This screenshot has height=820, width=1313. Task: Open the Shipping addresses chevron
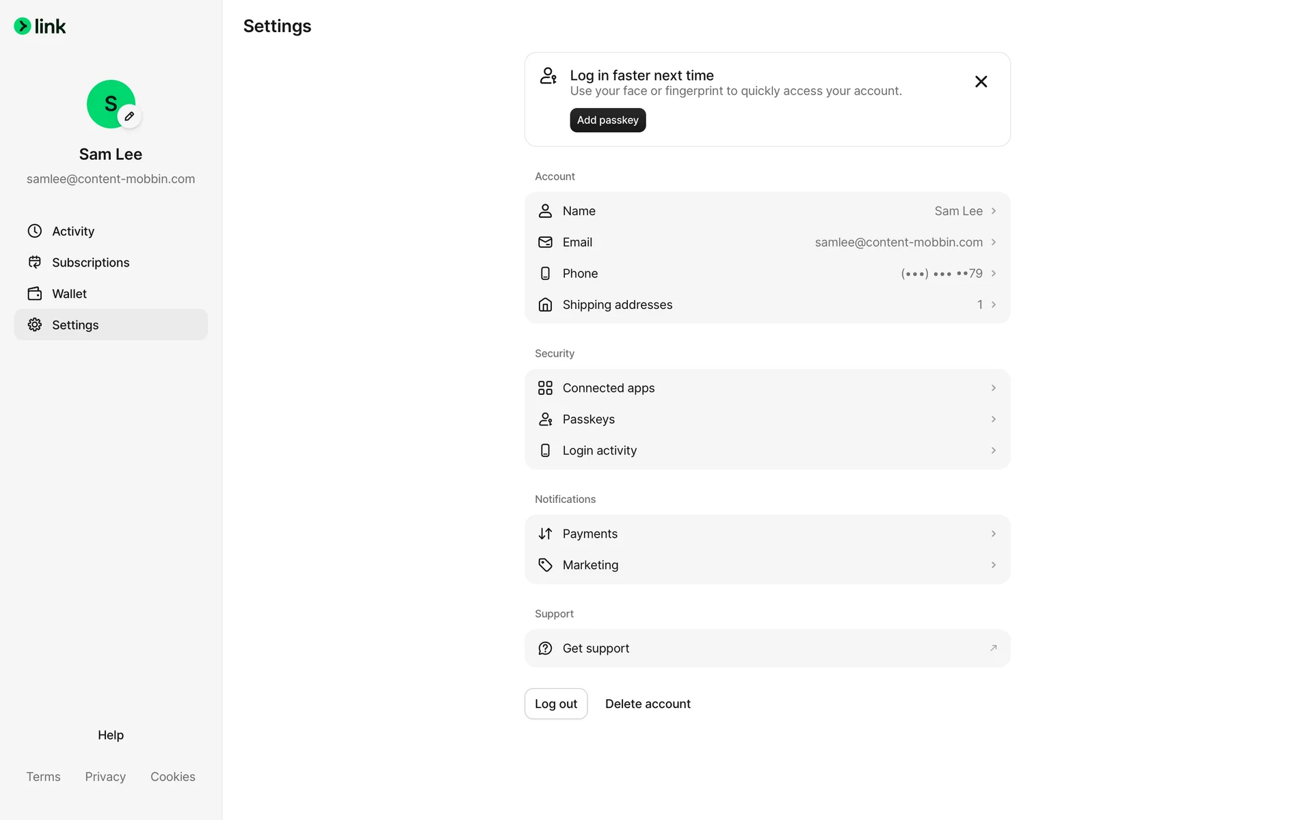pos(994,305)
